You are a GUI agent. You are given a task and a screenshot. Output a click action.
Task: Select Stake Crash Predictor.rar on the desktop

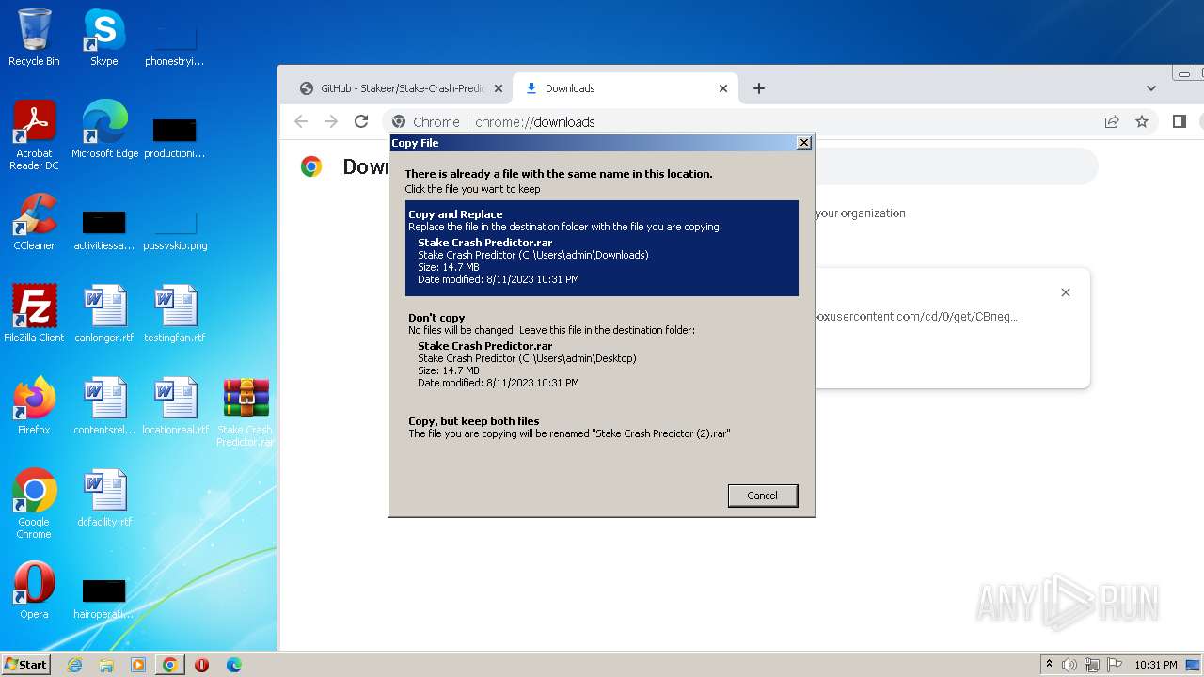pyautogui.click(x=246, y=412)
